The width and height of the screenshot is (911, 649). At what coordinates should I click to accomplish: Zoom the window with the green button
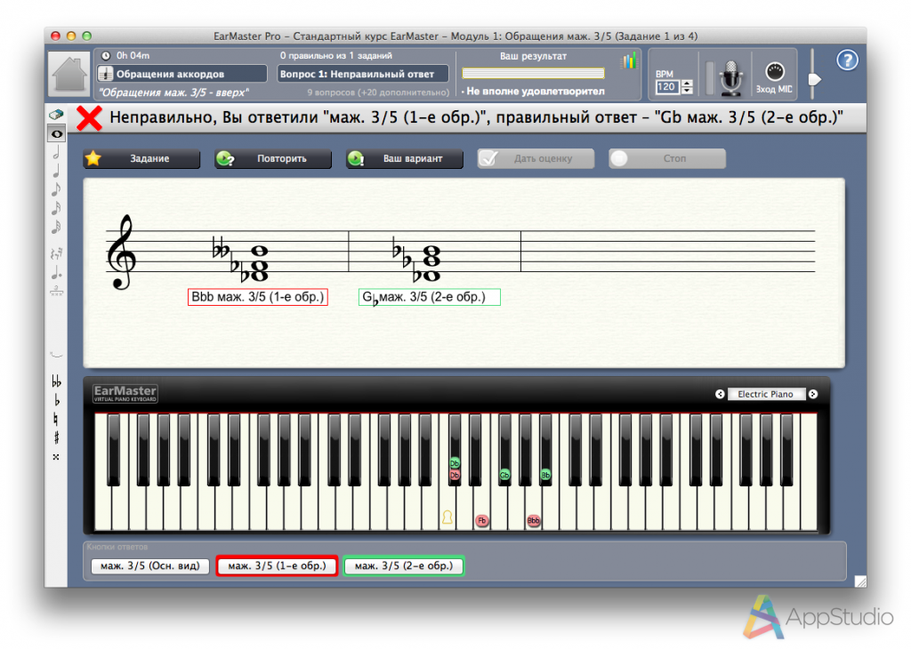86,36
